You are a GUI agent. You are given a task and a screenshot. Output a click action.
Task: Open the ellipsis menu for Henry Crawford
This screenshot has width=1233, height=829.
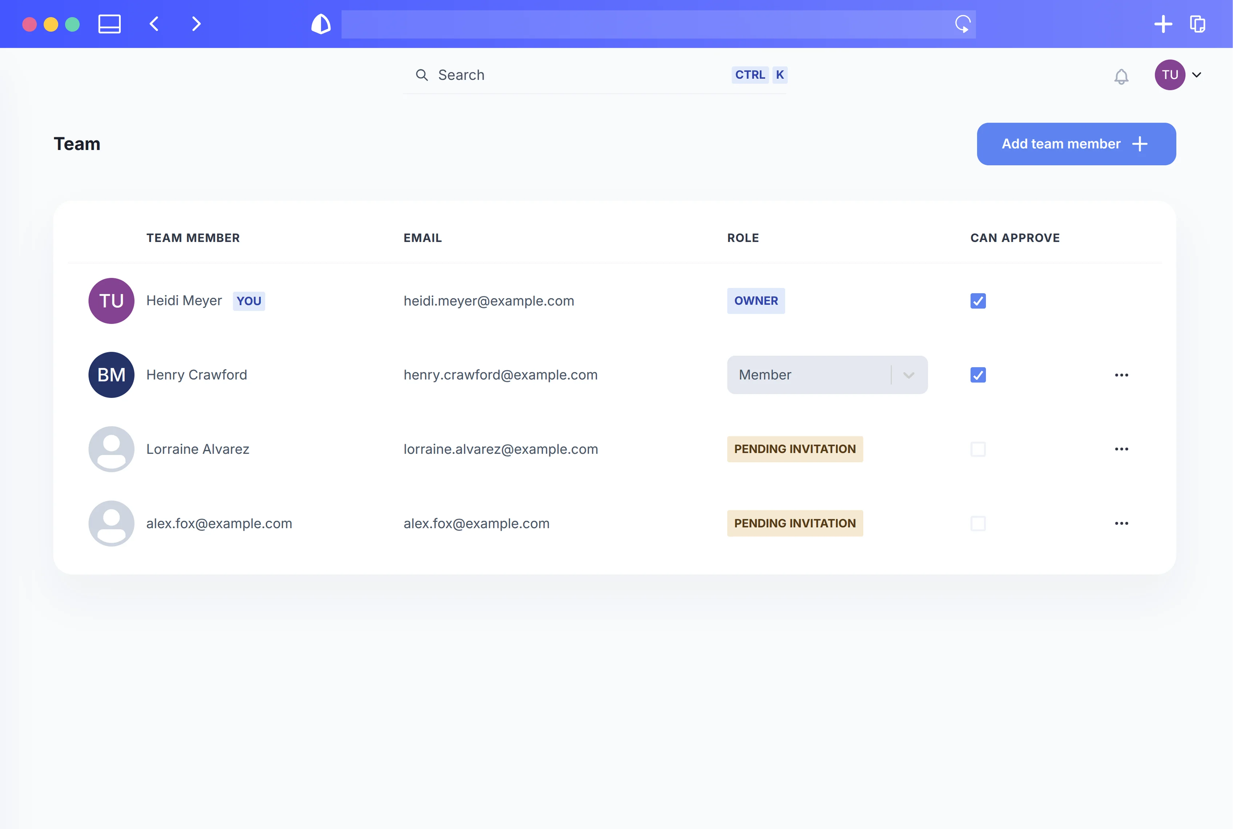1122,374
